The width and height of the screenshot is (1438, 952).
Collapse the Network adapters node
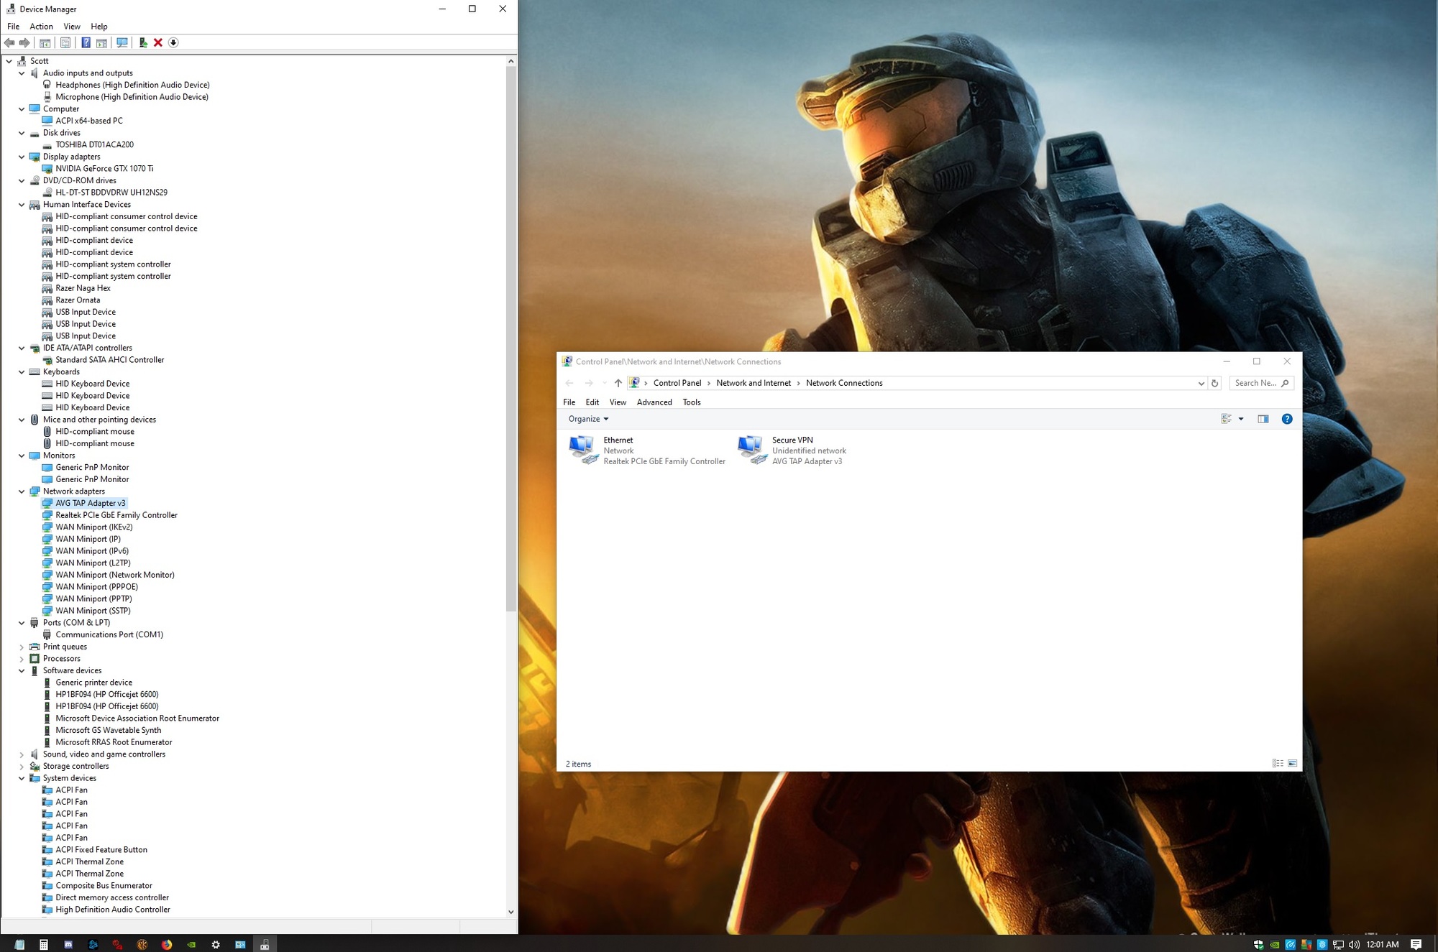pos(22,491)
